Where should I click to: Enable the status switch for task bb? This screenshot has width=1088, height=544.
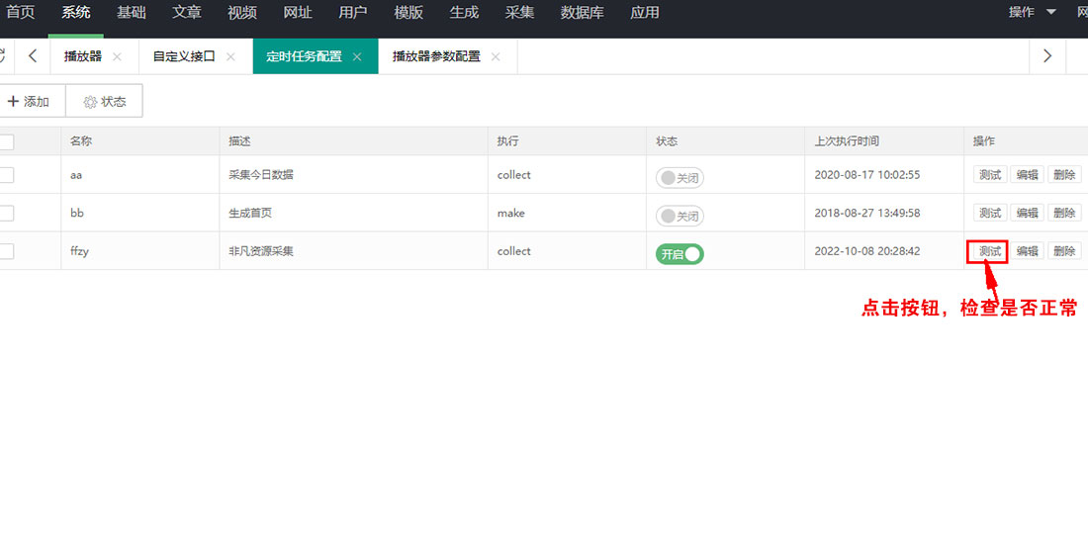click(680, 216)
